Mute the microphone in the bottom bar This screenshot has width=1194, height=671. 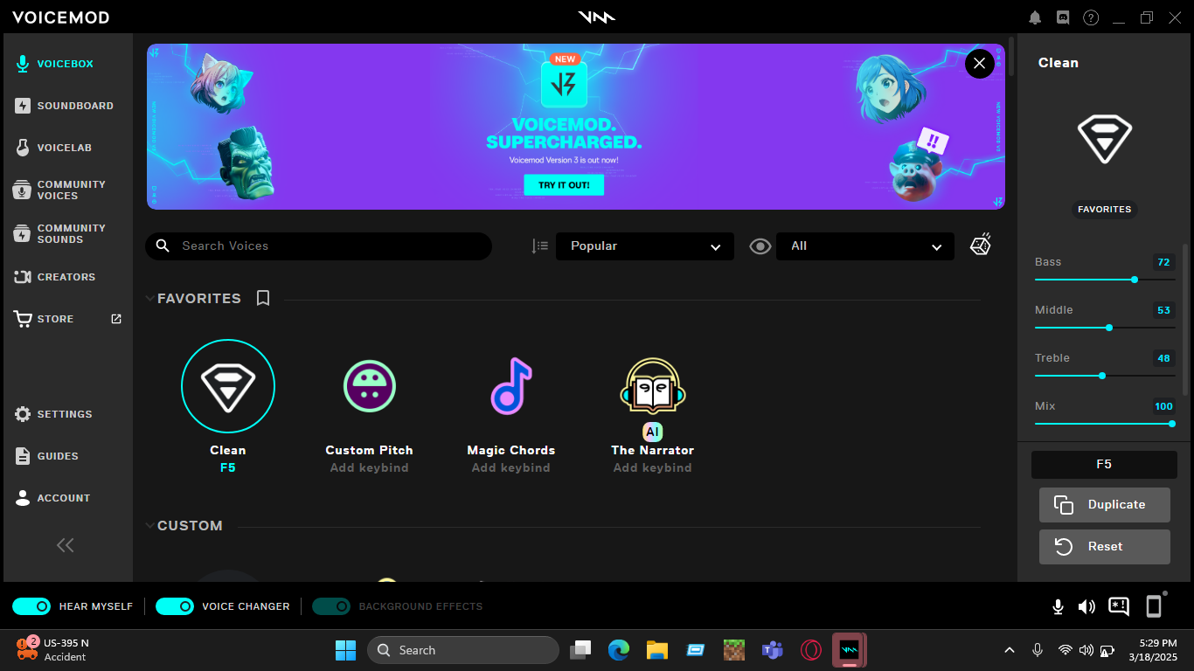pyautogui.click(x=1058, y=606)
